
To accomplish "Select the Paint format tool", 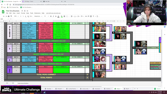I will (x=11, y=16).
